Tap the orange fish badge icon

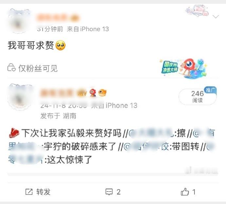[x=102, y=92]
